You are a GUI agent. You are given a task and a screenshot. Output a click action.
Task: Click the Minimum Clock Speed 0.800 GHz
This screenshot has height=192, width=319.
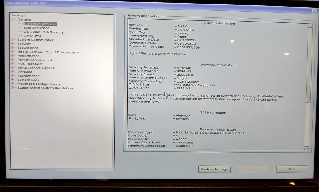coord(184,146)
